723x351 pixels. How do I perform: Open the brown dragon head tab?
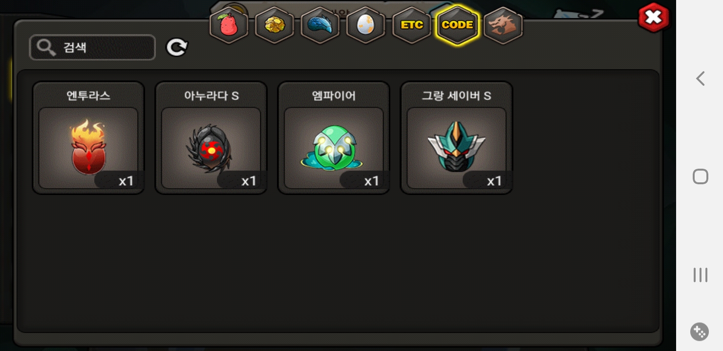[x=503, y=25]
